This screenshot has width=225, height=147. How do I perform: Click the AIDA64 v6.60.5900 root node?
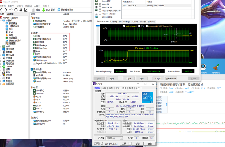pos(9,18)
